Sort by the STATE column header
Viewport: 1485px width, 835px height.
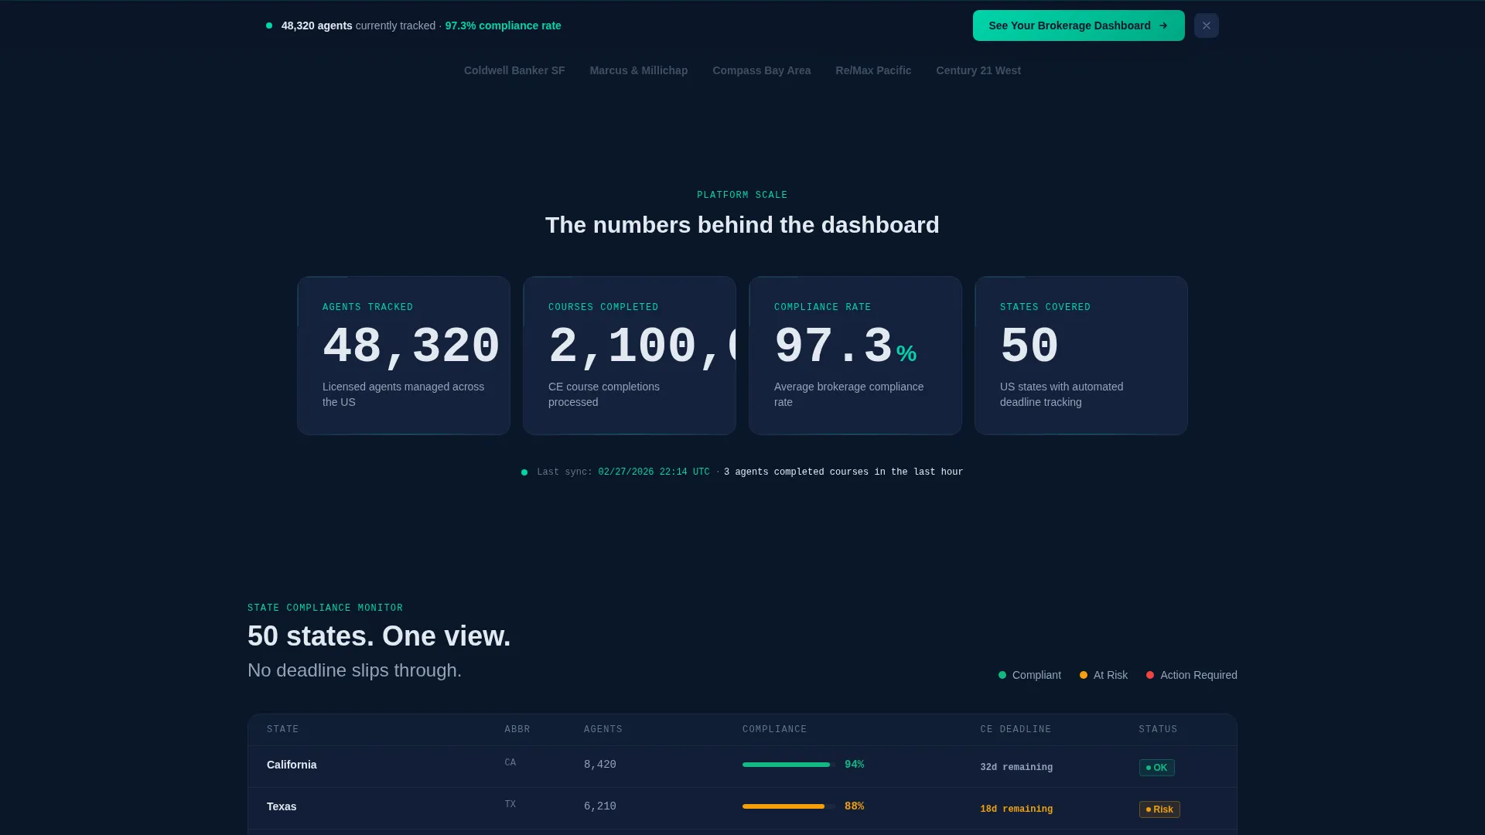click(x=283, y=729)
